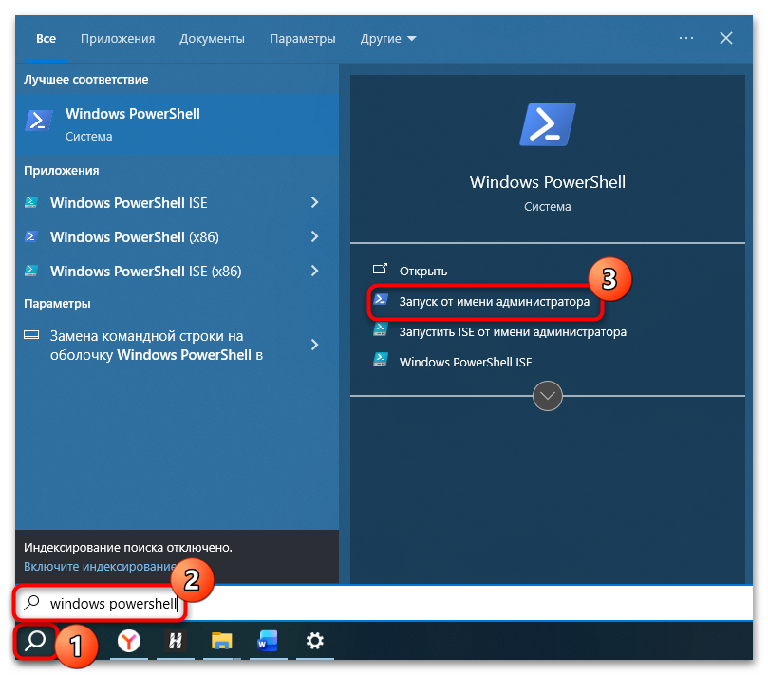Open File Explorer from the taskbar
768x675 pixels.
221,641
